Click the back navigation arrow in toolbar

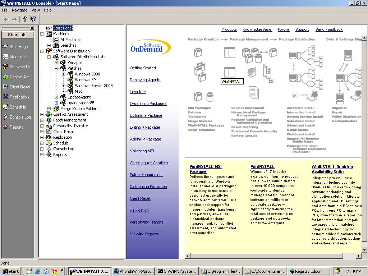(6, 19)
